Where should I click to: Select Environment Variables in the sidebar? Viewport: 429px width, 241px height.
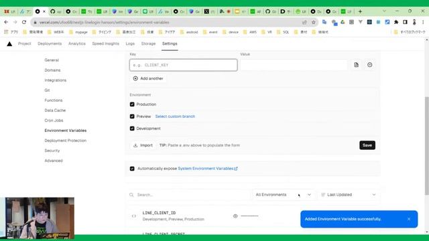pos(66,131)
